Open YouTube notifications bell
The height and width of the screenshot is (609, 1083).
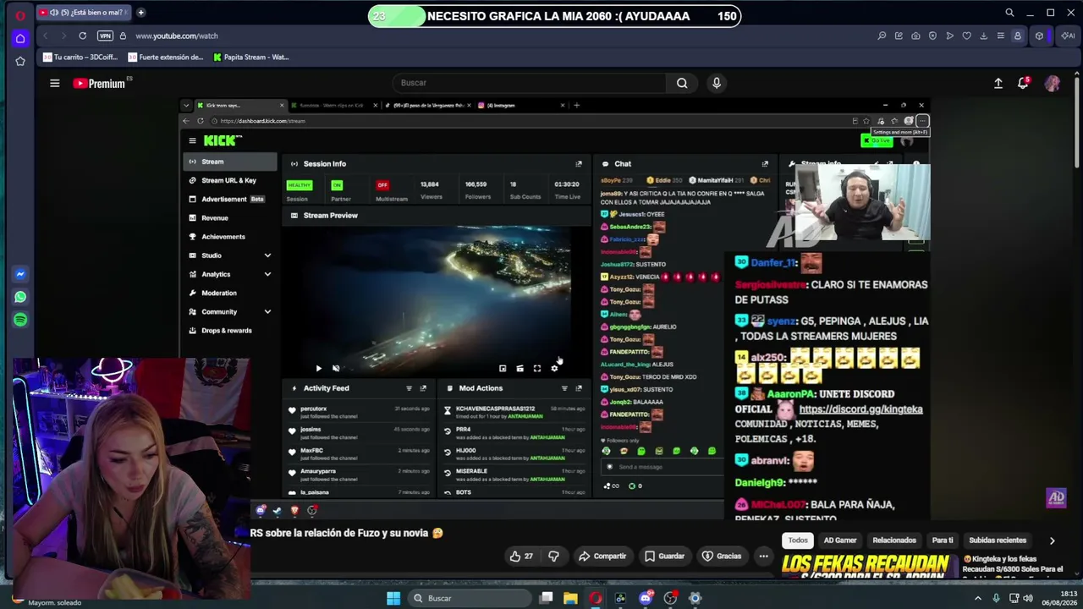coord(1023,83)
